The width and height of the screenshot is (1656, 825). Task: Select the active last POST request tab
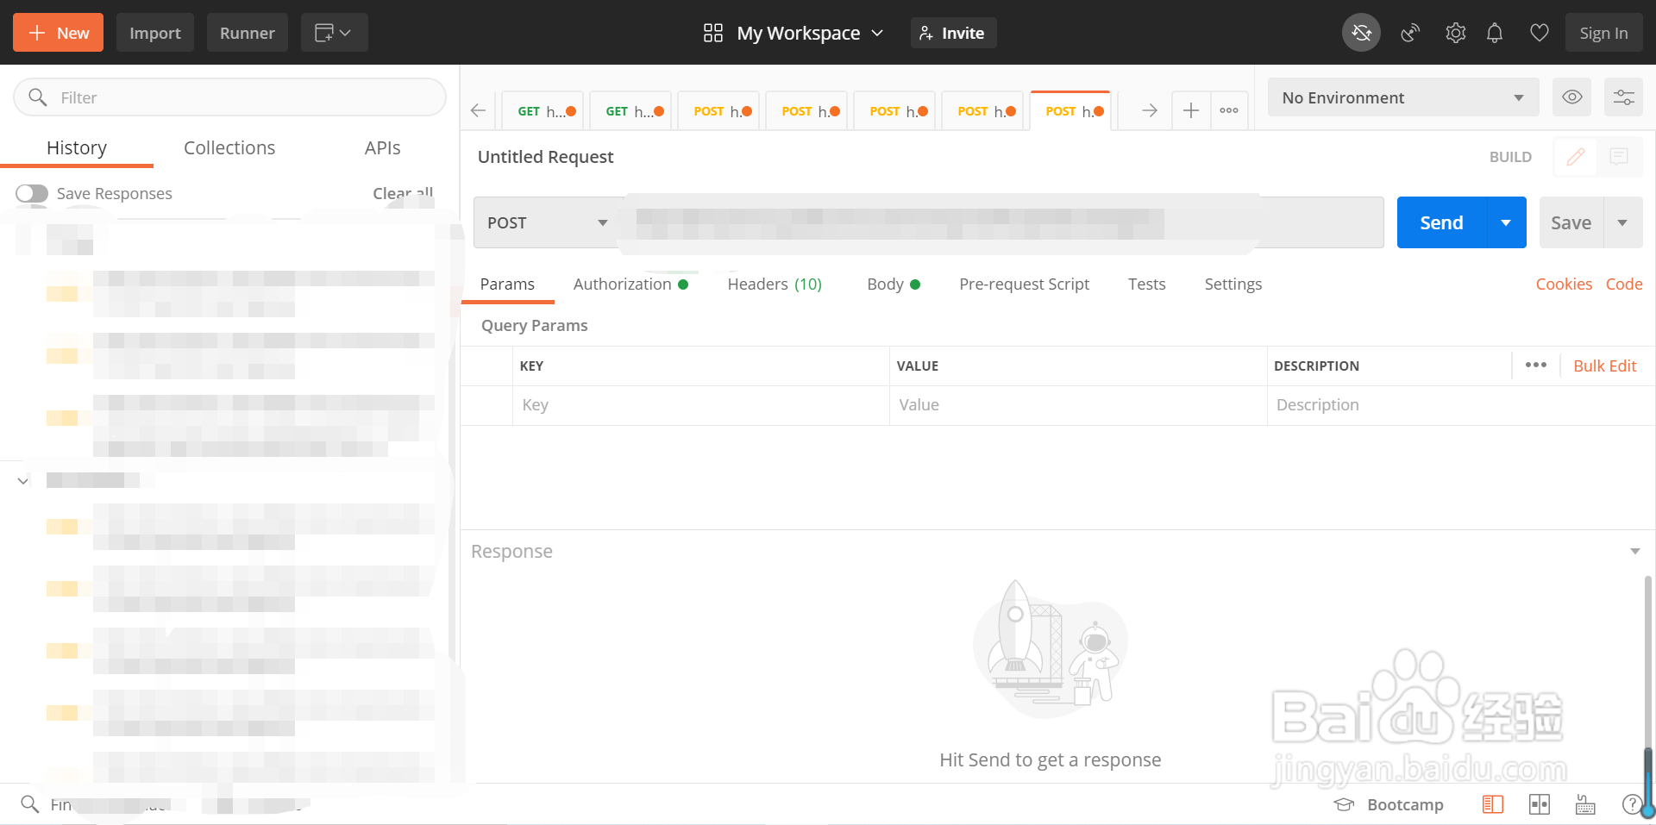click(1071, 111)
